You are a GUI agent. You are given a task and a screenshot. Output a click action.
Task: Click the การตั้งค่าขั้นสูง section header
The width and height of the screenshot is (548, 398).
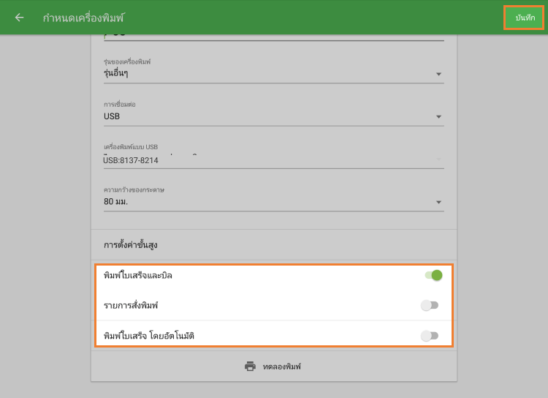coord(131,245)
